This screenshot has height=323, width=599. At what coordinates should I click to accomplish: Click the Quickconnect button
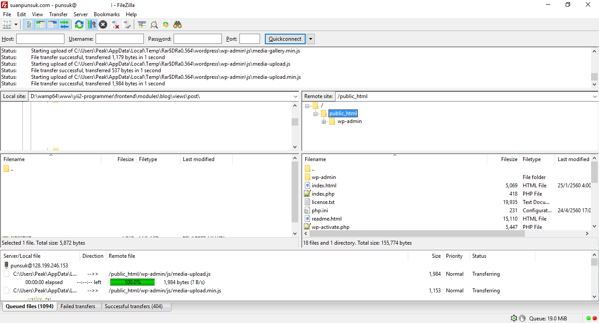285,39
